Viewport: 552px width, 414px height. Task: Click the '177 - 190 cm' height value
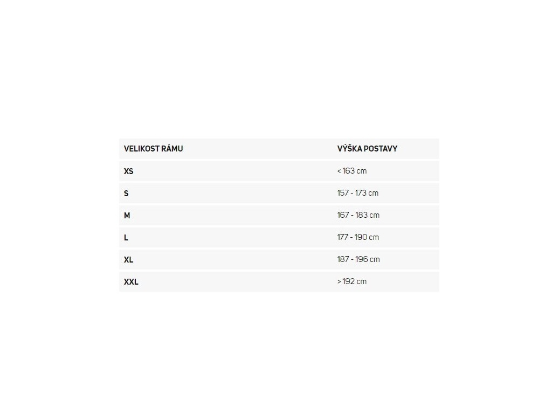pyautogui.click(x=358, y=237)
